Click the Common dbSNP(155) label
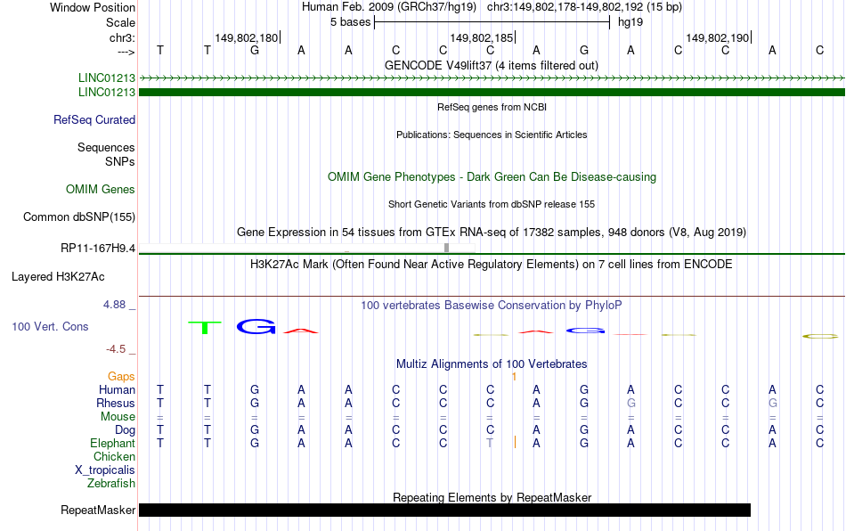Viewport: 846px width, 531px height. point(78,216)
